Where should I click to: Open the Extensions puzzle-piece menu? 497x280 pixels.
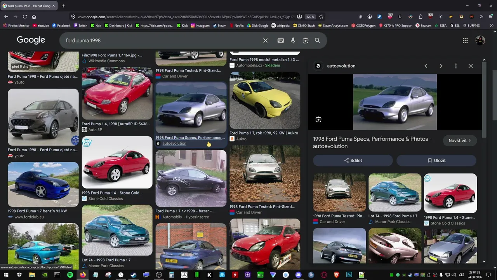point(421,17)
